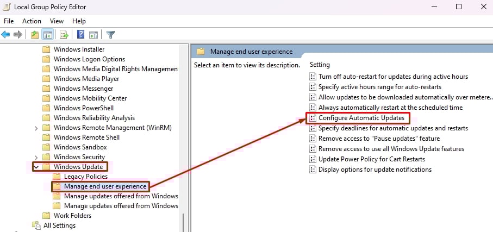
Task: Click the All Settings tree icon
Action: click(x=36, y=225)
